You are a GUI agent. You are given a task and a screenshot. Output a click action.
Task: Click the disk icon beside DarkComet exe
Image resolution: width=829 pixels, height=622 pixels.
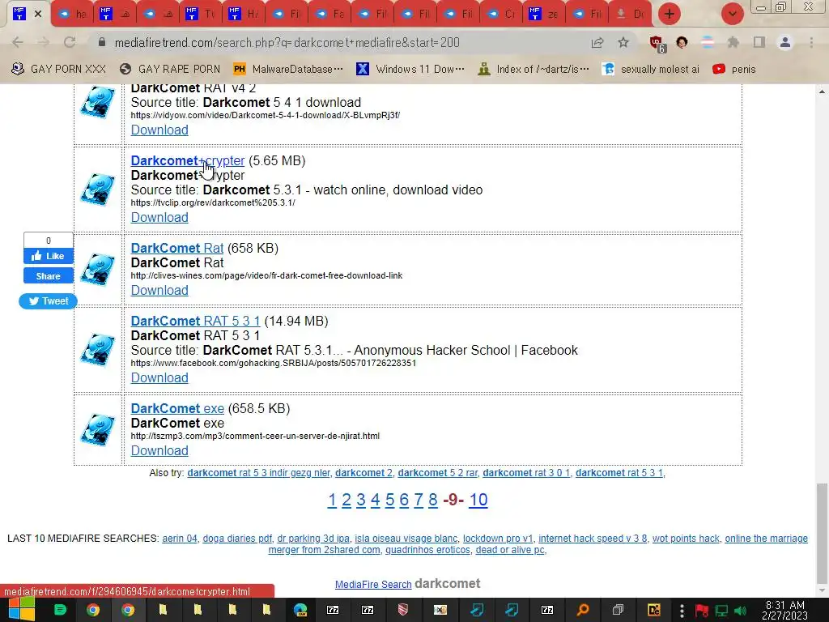[98, 430]
